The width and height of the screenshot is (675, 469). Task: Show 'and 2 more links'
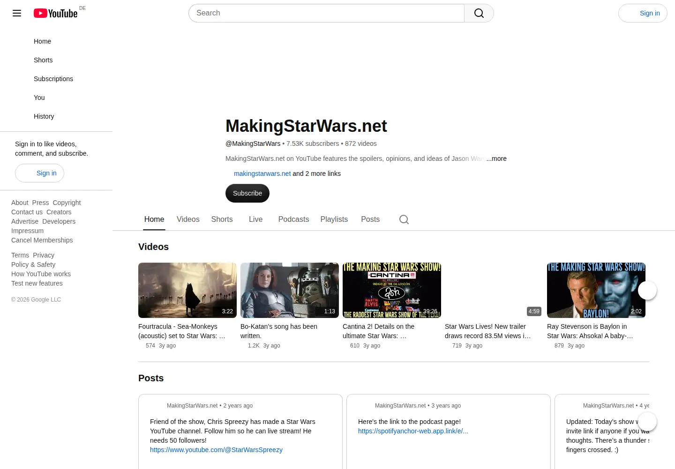coord(317,174)
